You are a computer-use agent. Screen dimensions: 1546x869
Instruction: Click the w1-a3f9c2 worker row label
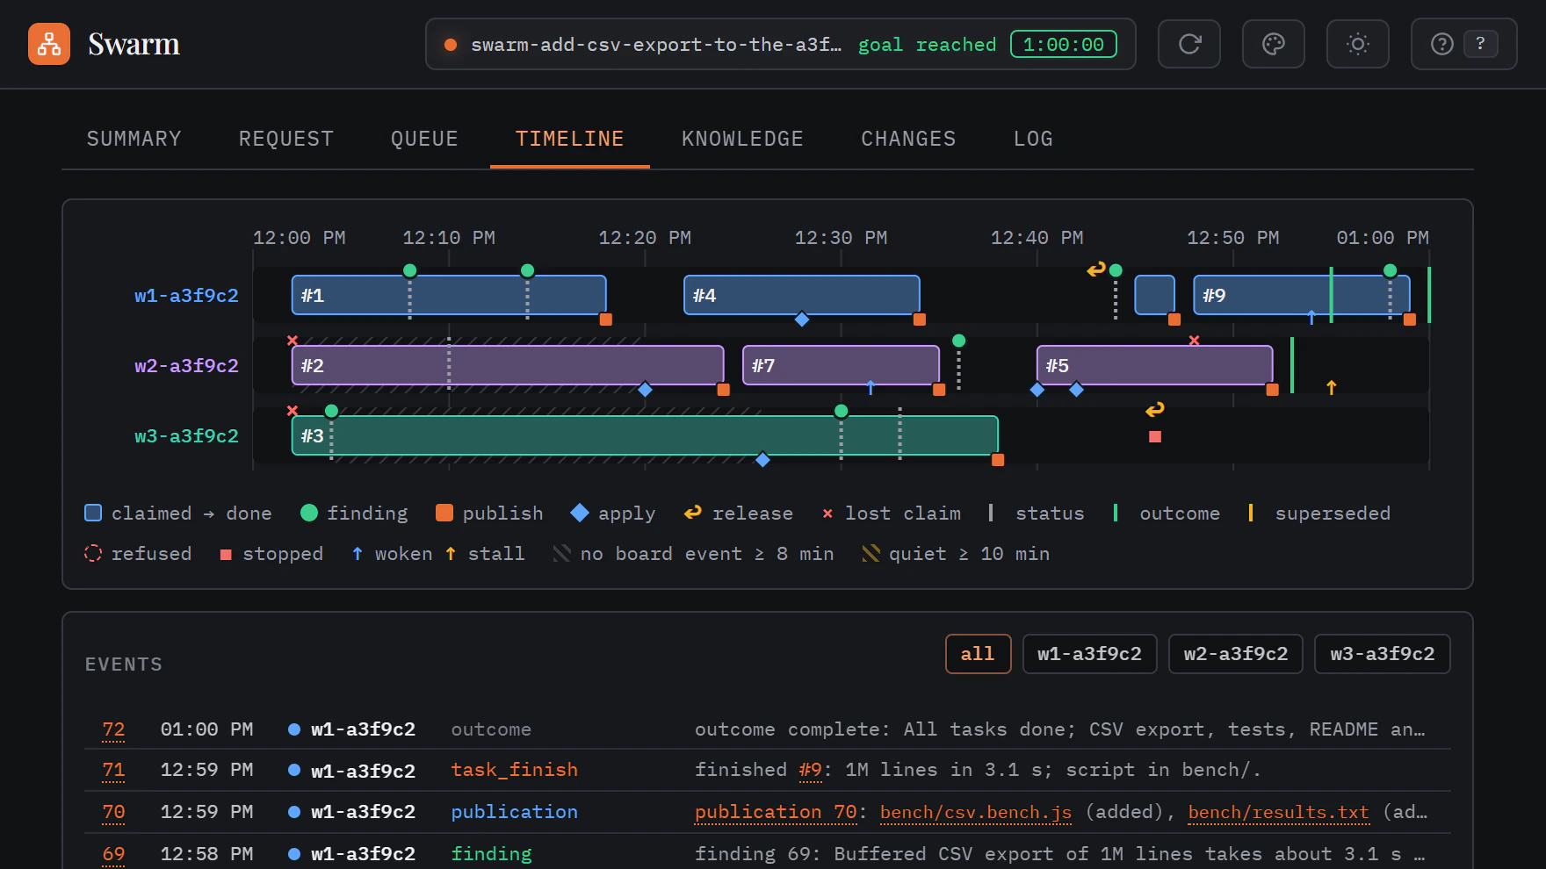[186, 296]
